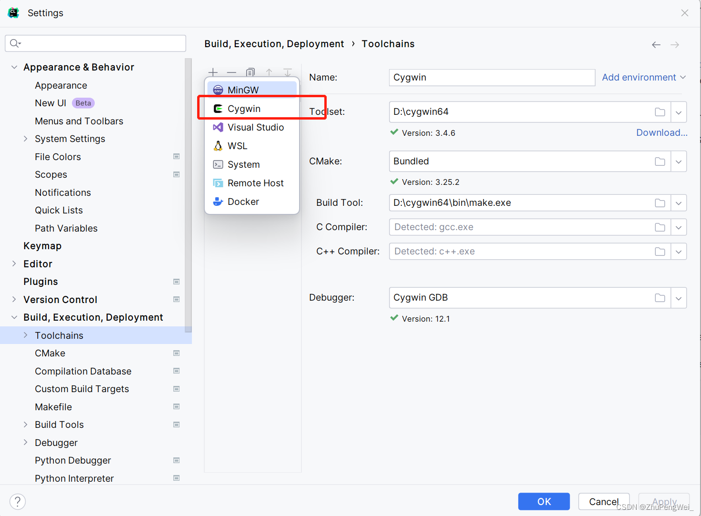Click the help question mark icon
Viewport: 701px width, 516px height.
[18, 501]
